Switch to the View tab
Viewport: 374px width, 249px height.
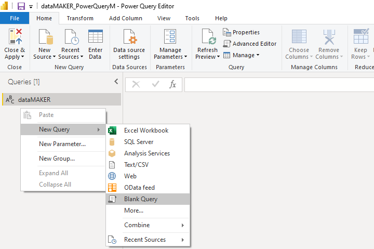point(164,18)
